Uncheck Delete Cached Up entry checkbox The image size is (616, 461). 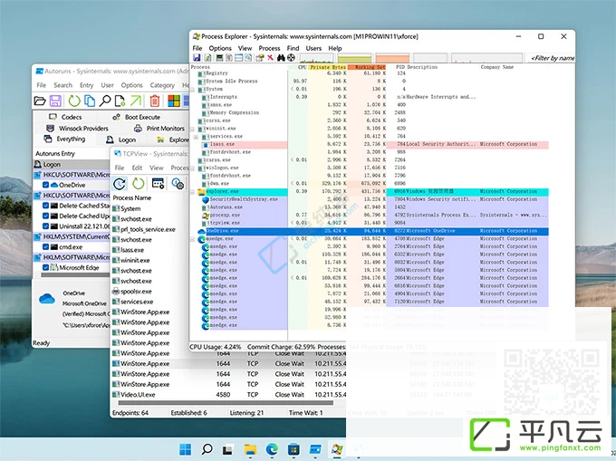pyautogui.click(x=45, y=216)
